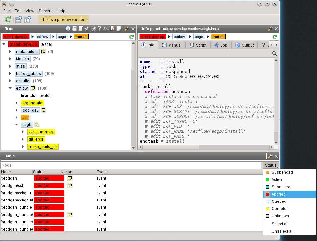The width and height of the screenshot is (317, 241).
Task: Open the Edit menu
Action: click(x=18, y=11)
